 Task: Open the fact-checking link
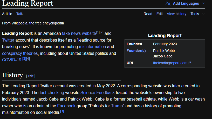[52, 92]
